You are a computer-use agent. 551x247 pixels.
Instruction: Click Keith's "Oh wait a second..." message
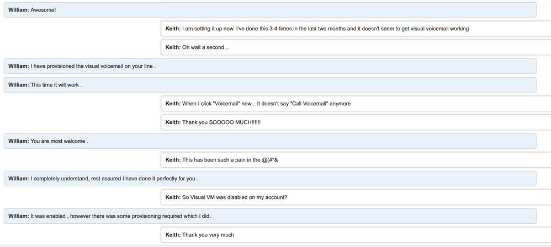coord(356,47)
